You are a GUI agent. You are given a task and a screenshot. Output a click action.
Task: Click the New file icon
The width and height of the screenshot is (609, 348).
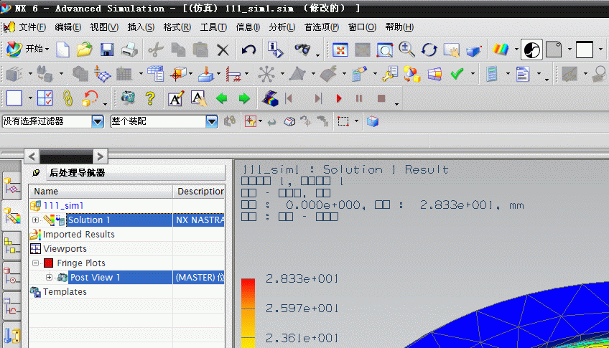point(62,50)
